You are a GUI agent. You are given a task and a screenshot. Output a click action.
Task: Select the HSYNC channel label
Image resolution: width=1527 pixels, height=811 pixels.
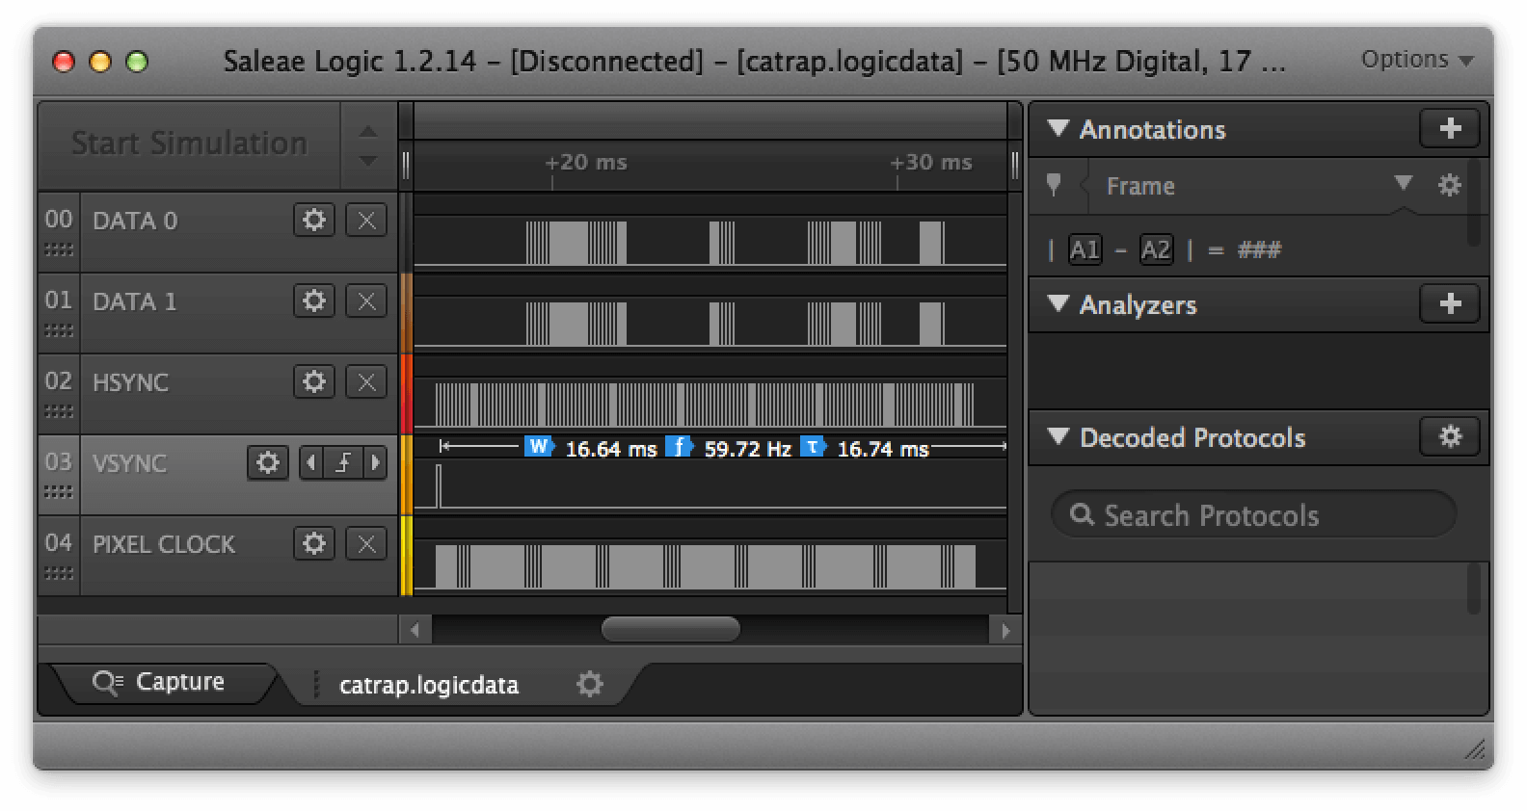(x=130, y=382)
